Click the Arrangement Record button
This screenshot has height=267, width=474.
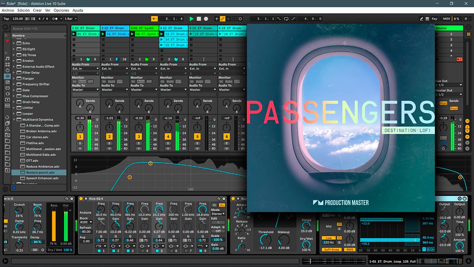(x=206, y=19)
